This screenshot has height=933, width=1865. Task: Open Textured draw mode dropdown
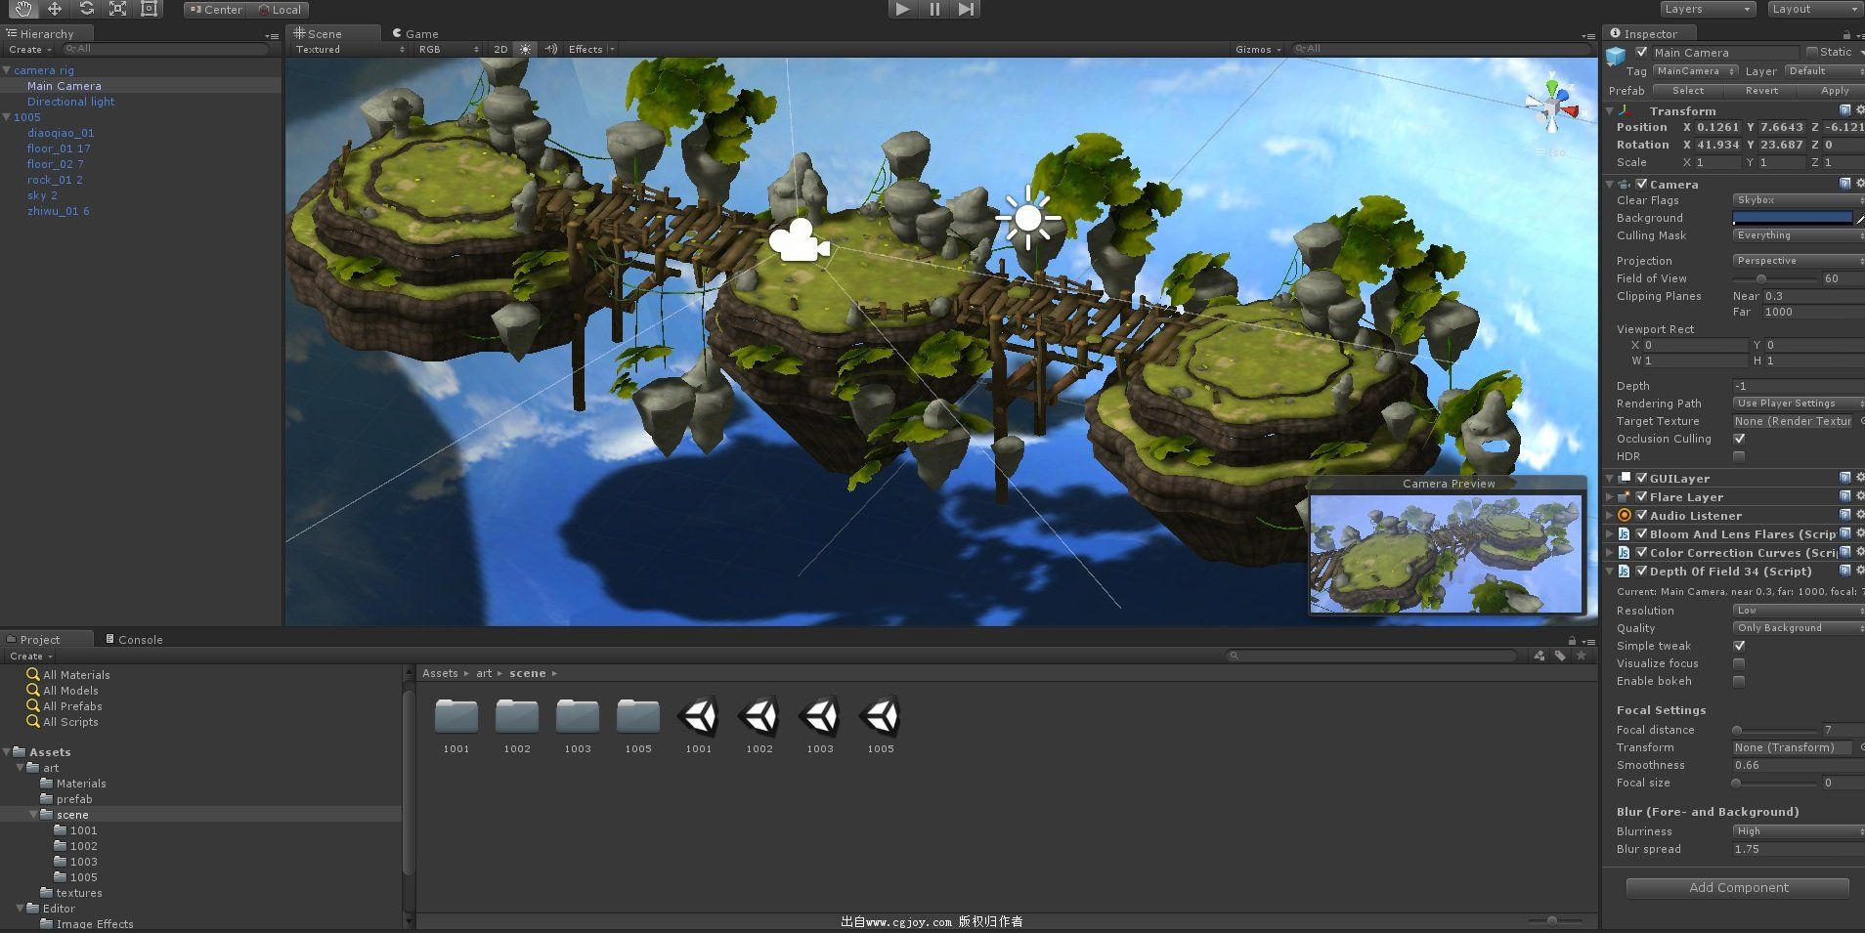pyautogui.click(x=350, y=49)
